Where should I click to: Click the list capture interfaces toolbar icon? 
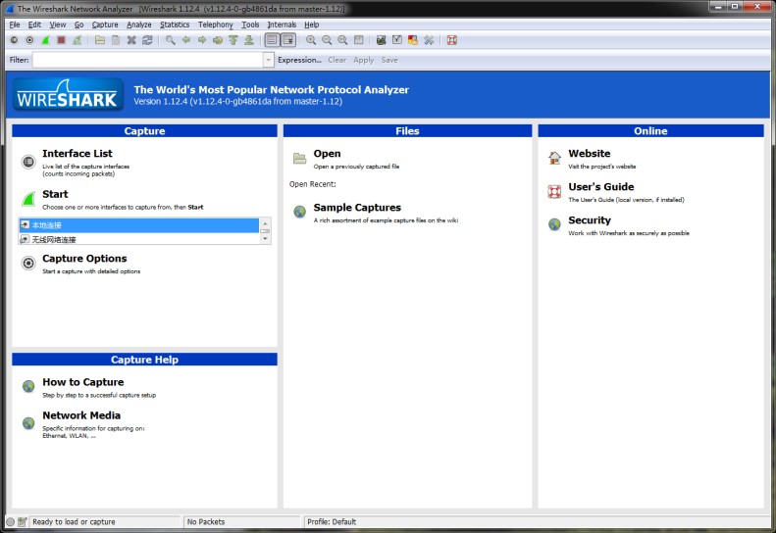coord(14,40)
